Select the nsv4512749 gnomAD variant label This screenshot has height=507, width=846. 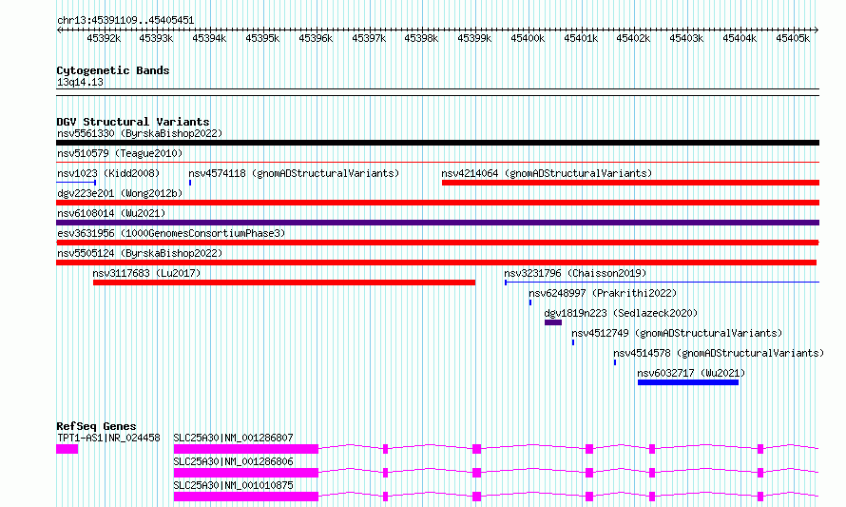pyautogui.click(x=676, y=333)
